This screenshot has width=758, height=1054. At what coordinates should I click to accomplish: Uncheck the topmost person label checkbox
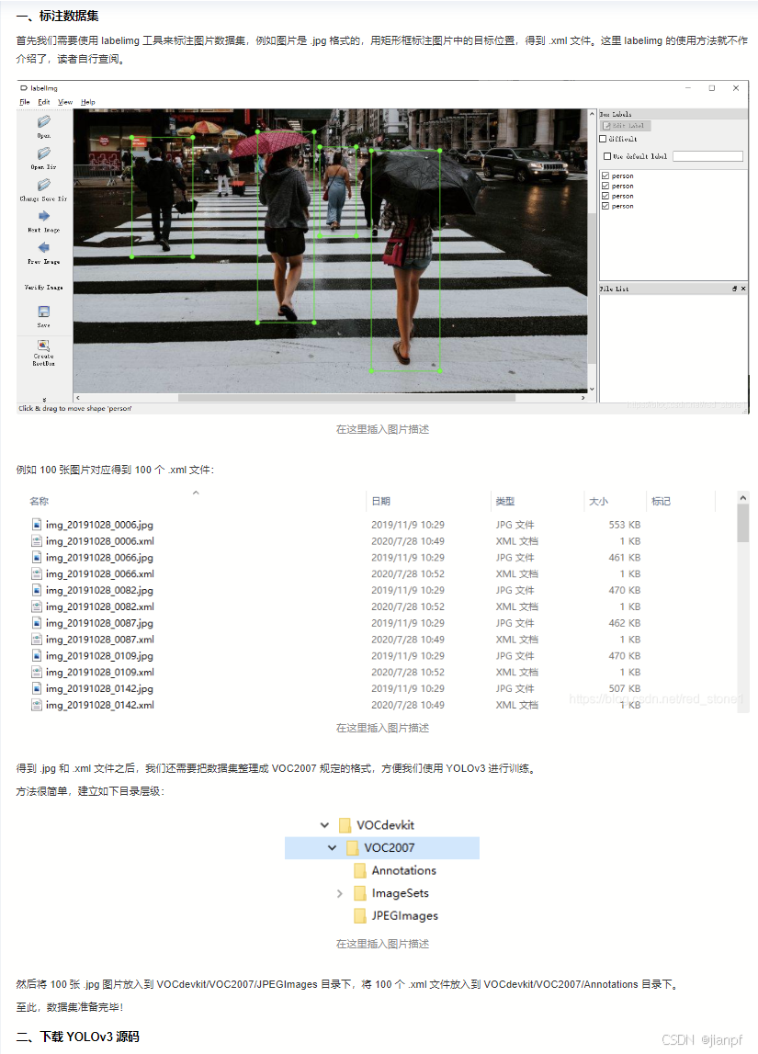605,176
